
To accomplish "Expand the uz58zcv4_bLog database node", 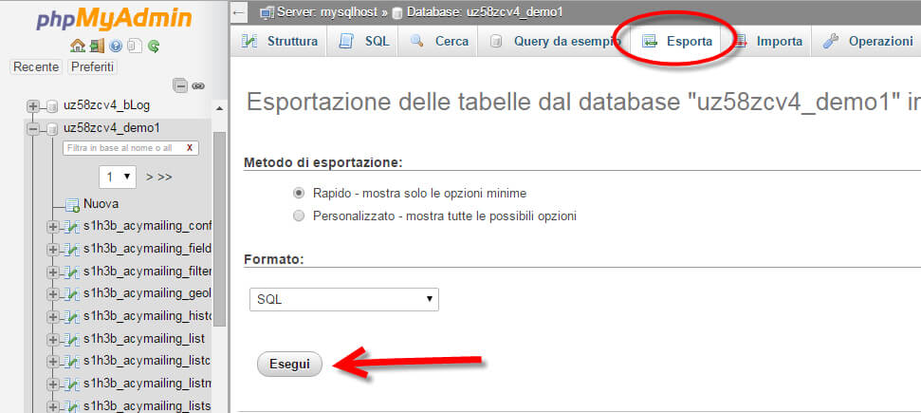I will point(33,106).
